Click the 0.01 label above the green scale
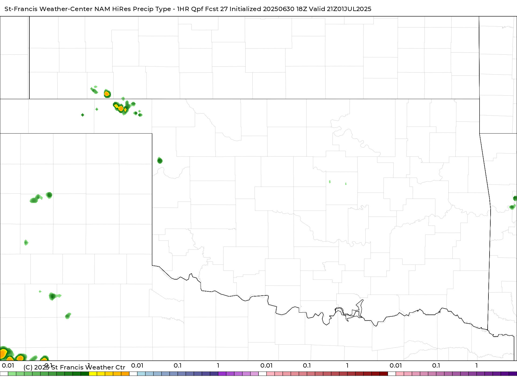This screenshot has height=377, width=517. point(8,366)
